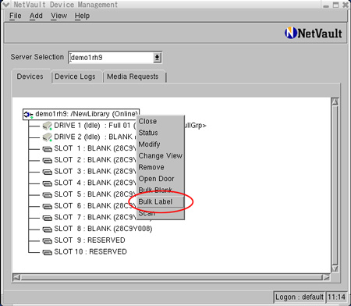This screenshot has height=306, width=351.
Task: Switch to the Devices tab
Action: [30, 76]
